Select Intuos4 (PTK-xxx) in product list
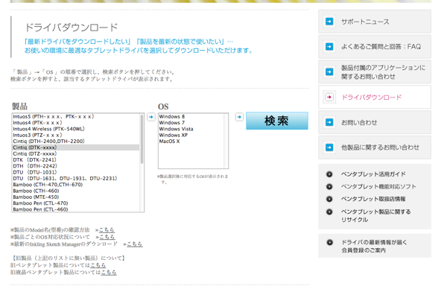Image resolution: width=447 pixels, height=286 pixels. [76, 123]
